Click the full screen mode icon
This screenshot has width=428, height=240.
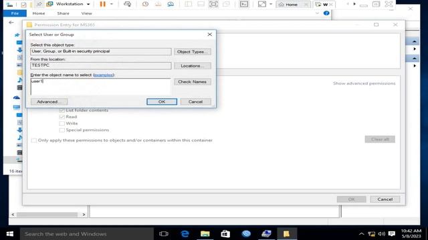[213, 4]
